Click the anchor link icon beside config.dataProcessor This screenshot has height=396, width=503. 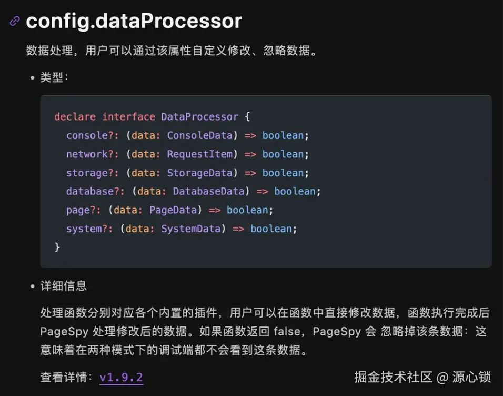click(x=15, y=21)
